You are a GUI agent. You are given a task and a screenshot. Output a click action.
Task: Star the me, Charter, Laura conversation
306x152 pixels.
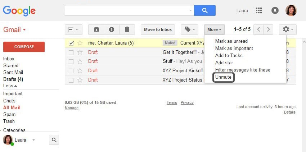80,43
